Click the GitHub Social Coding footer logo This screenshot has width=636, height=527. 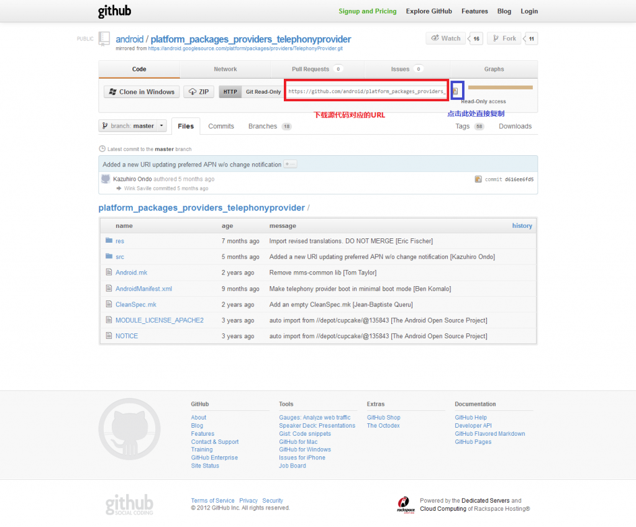[x=129, y=505]
